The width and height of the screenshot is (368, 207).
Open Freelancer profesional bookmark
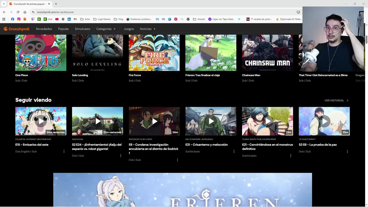[139, 19]
